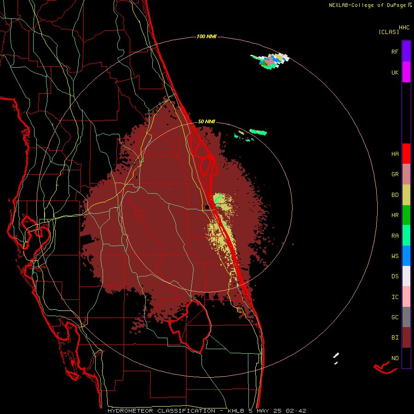Click the 5 MAY 25 date text
Viewport: 414px width, 414px height.
pyautogui.click(x=265, y=411)
